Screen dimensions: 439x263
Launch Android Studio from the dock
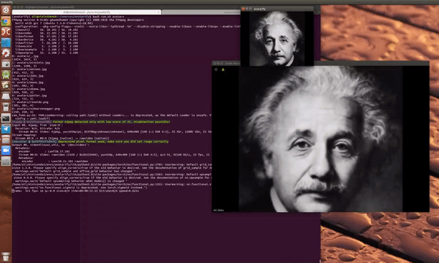(6, 75)
